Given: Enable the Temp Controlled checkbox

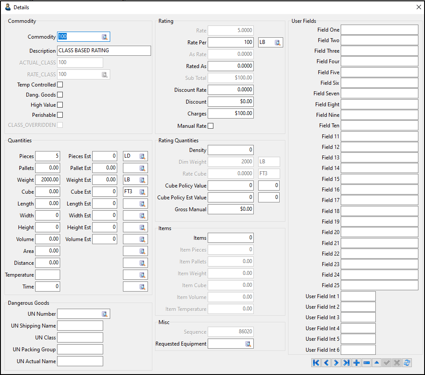Looking at the screenshot, I should coord(60,85).
